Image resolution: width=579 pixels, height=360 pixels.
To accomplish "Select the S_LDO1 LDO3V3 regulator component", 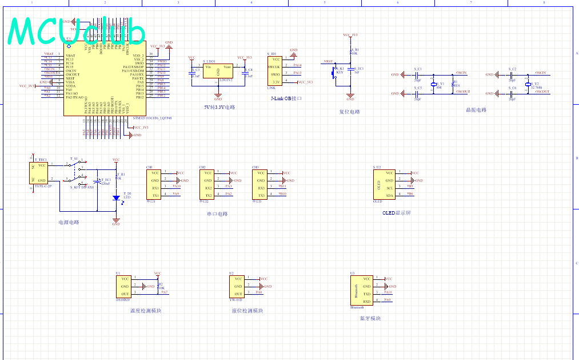I will 218,70.
